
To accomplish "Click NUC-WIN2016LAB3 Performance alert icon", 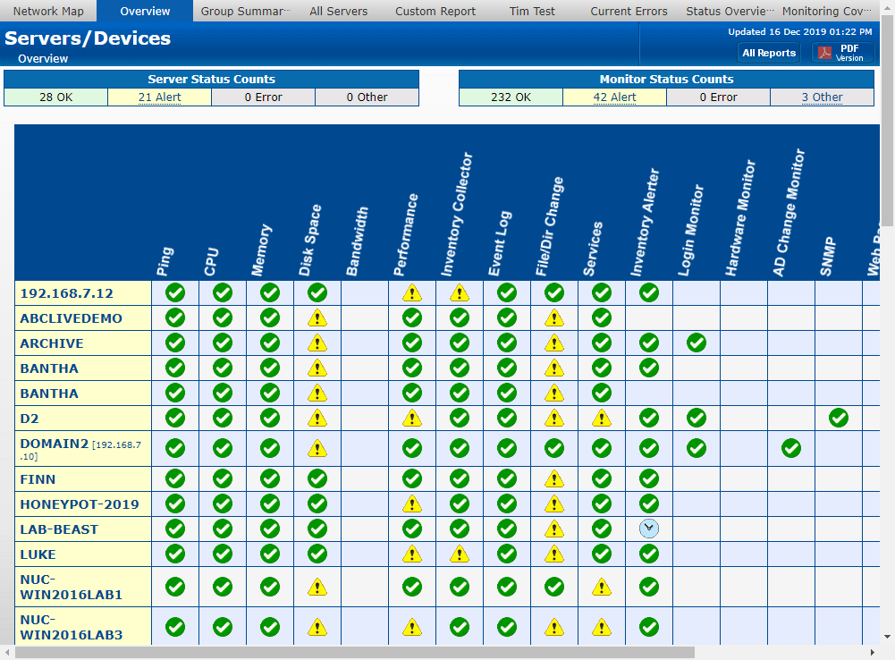I will point(411,628).
